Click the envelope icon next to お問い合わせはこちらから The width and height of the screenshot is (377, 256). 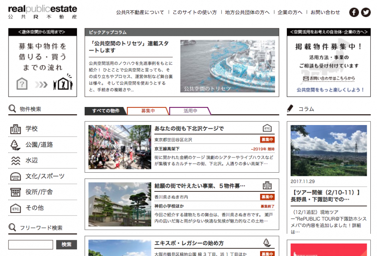tap(306, 79)
